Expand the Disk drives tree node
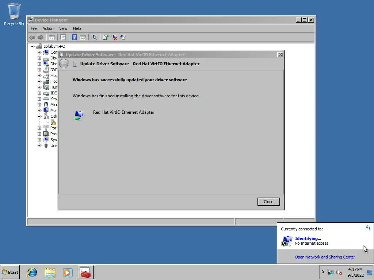Viewport: 374px width, 280px height. coord(39,58)
